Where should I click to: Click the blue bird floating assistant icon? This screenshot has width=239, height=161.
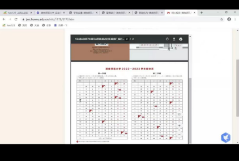pyautogui.click(x=226, y=138)
